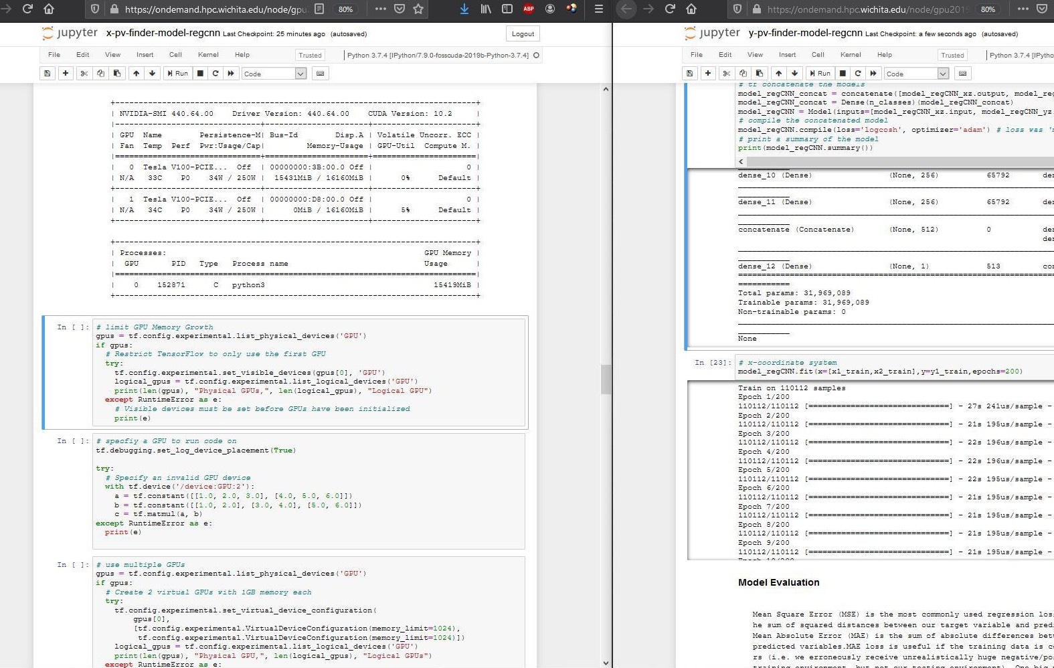Screen dimensions: 1054x668
Task: Cut the selected cell in the x-pv-finder notebook
Action: pos(84,74)
